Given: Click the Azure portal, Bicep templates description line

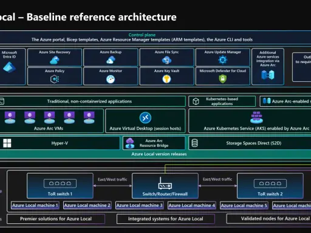Looking at the screenshot, I should pos(142,39).
